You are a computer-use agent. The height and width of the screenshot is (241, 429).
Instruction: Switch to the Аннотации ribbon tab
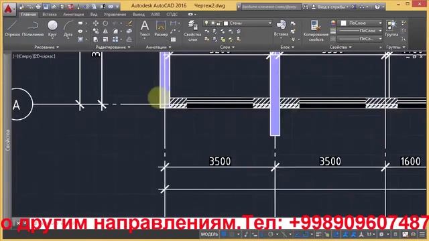[x=73, y=14]
